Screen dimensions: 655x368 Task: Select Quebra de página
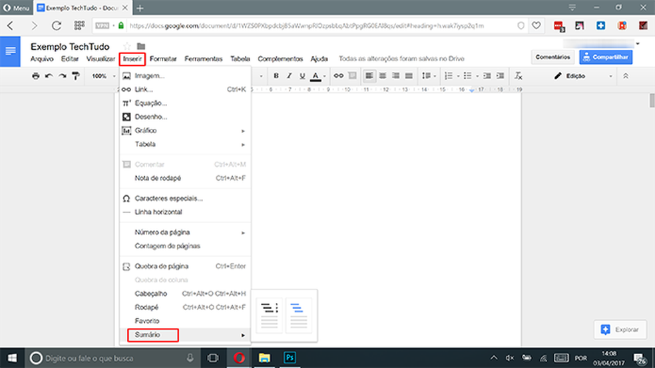point(185,266)
